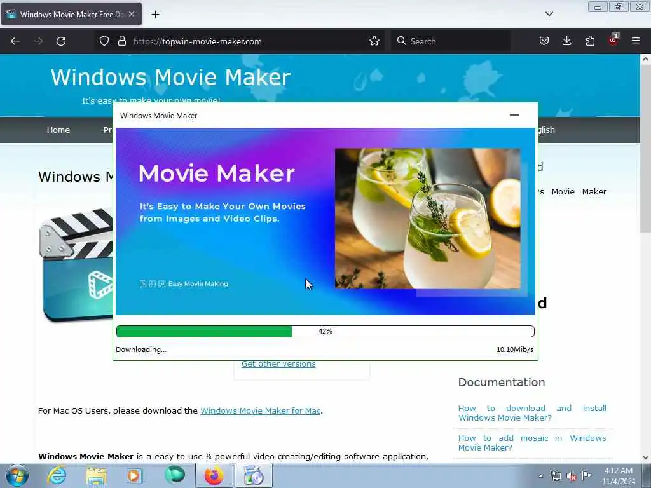651x488 pixels.
Task: Close the Windows Movie Maker browser tab
Action: 132,14
